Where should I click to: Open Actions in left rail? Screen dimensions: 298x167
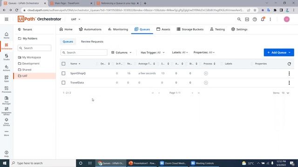tap(7, 68)
